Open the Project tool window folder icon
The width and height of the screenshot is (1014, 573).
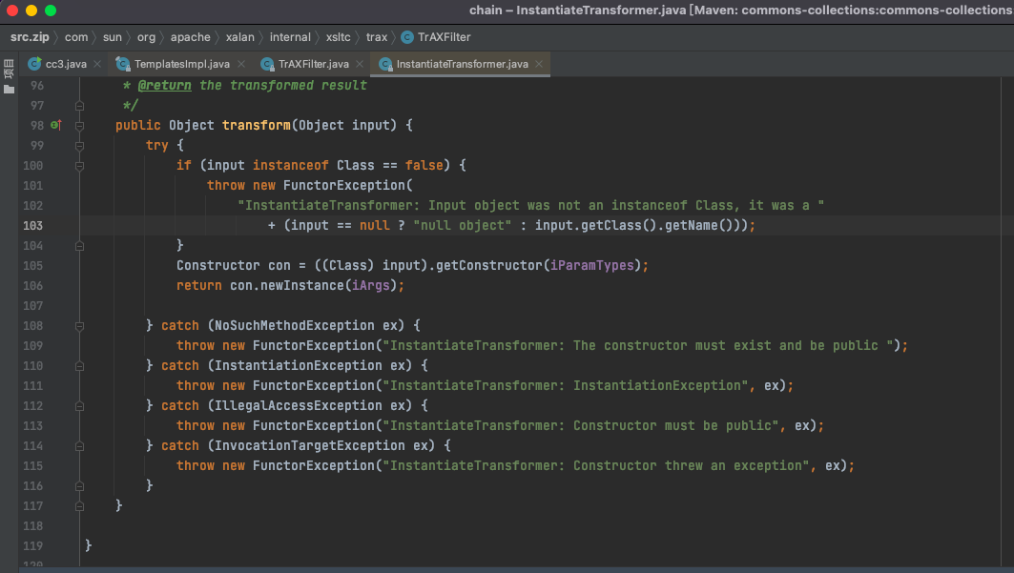tap(9, 90)
